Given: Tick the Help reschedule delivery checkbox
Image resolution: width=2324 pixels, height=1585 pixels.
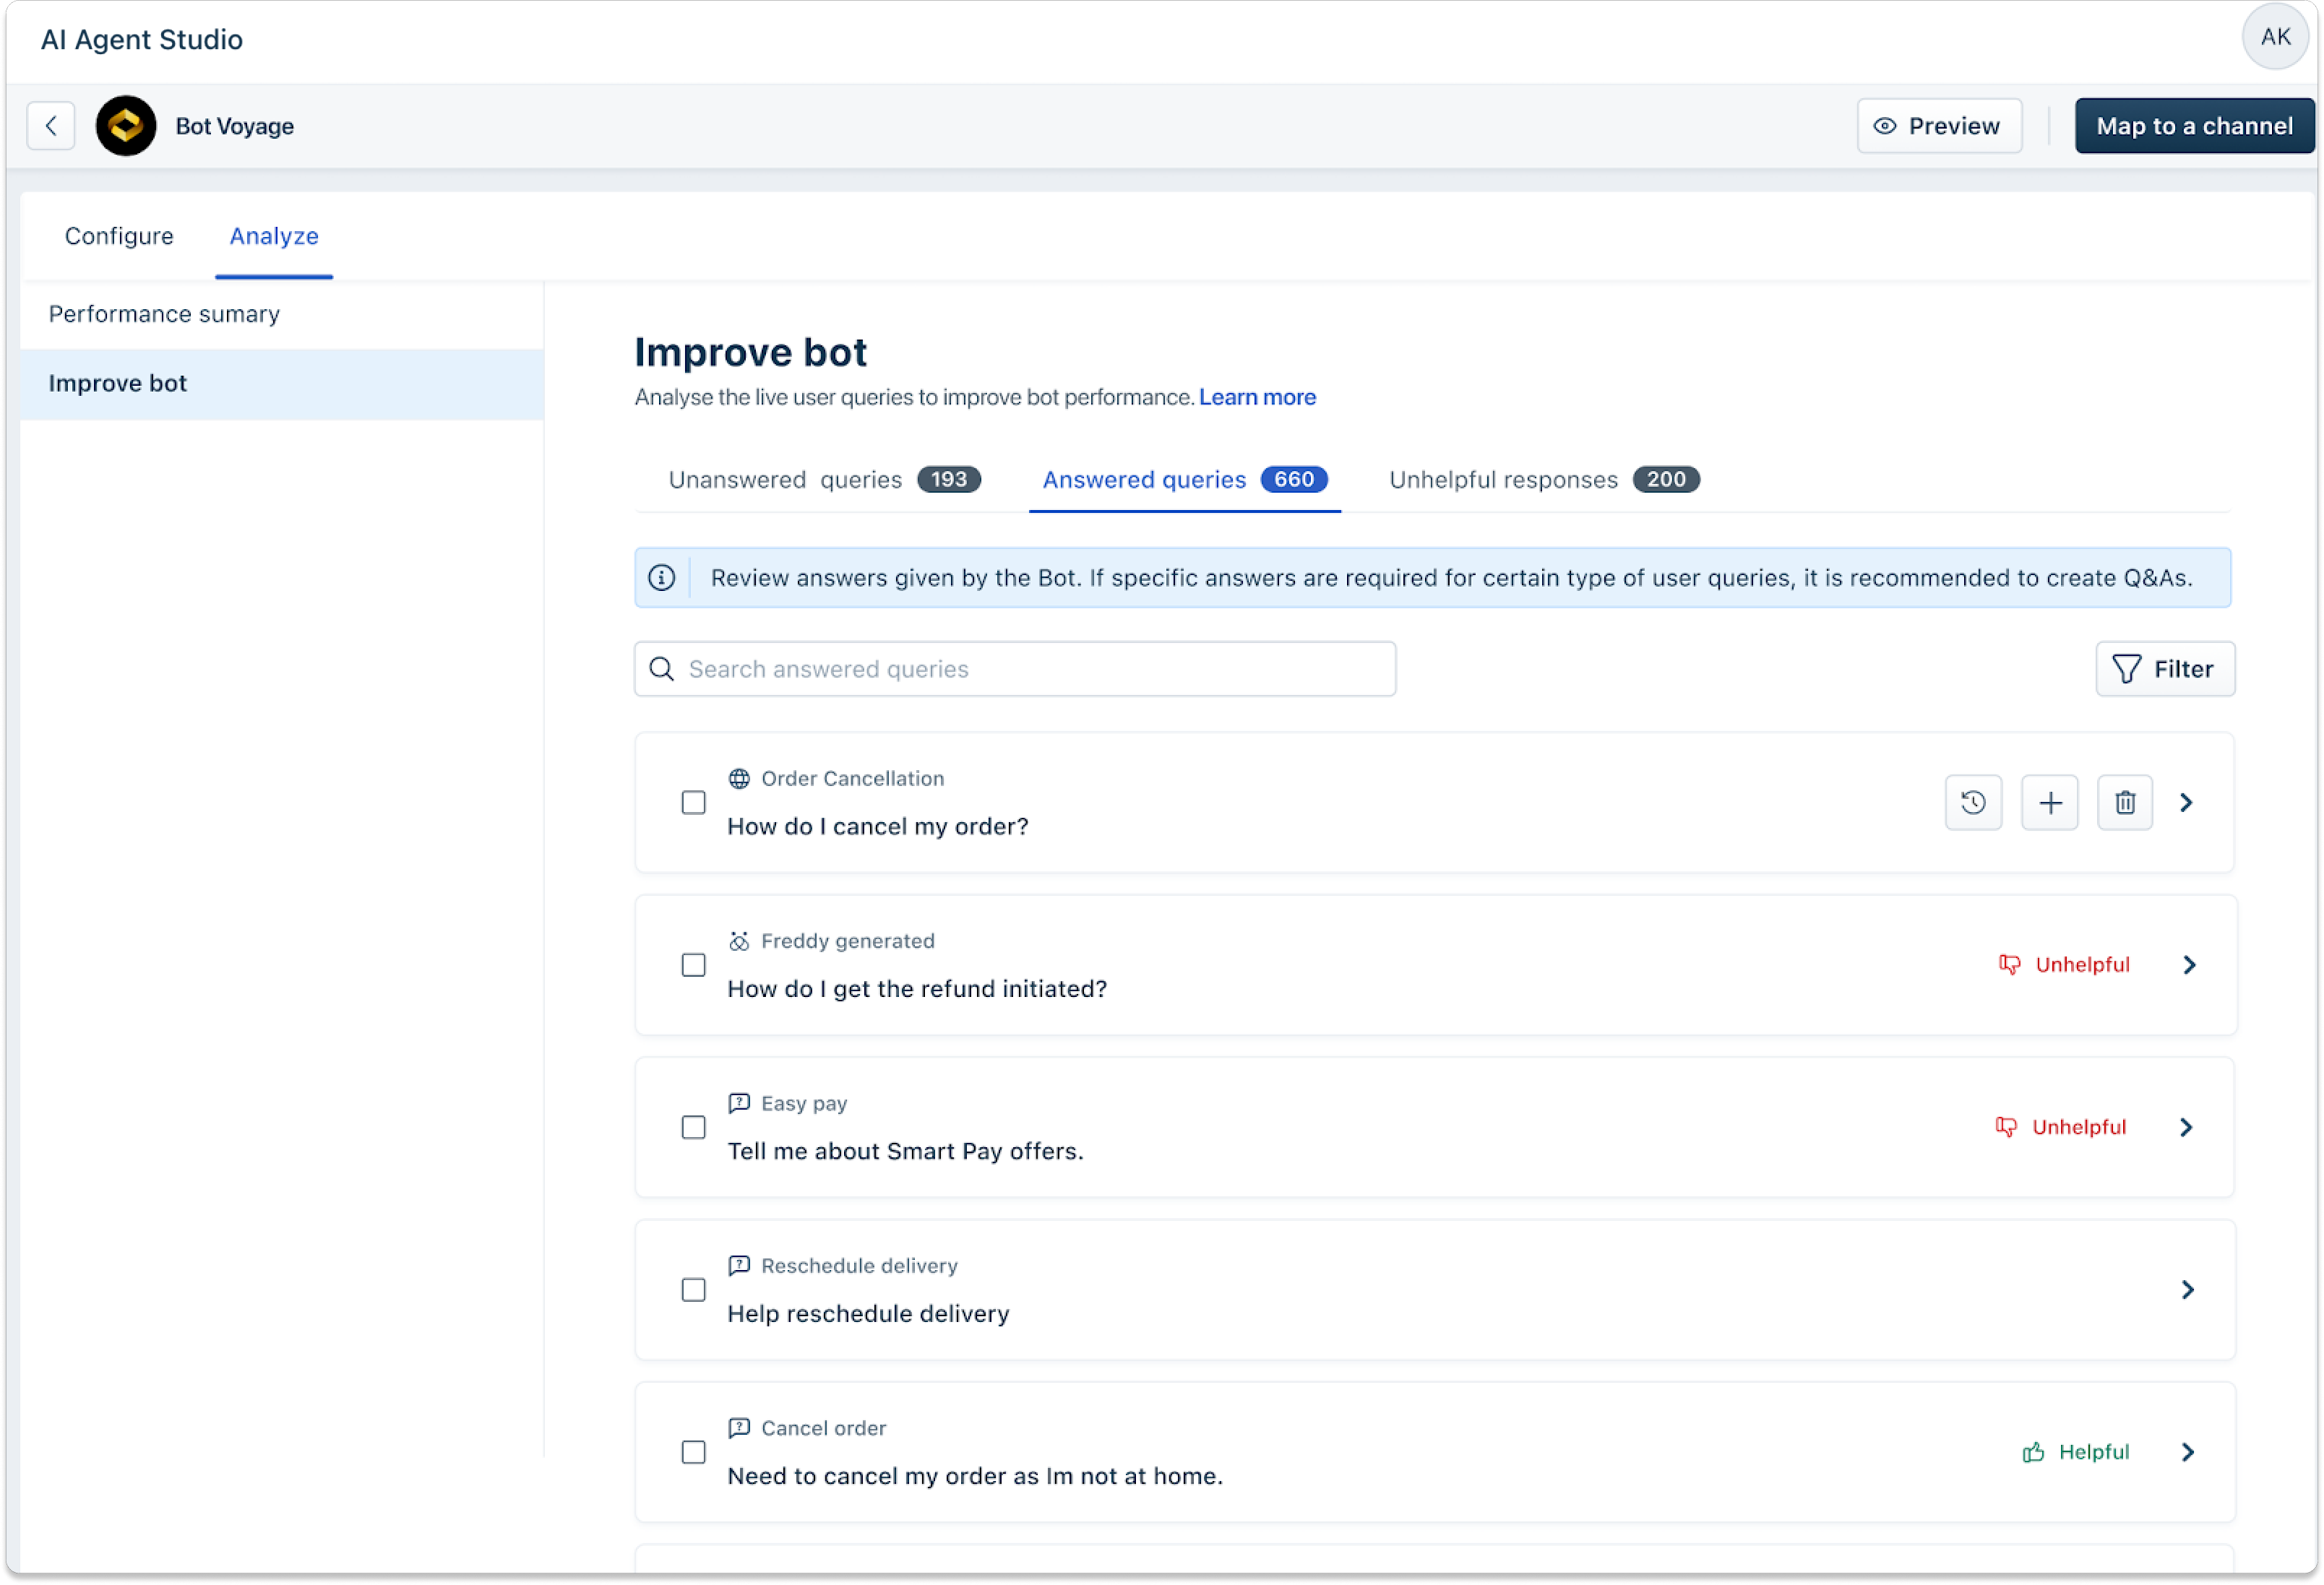Looking at the screenshot, I should [x=693, y=1290].
